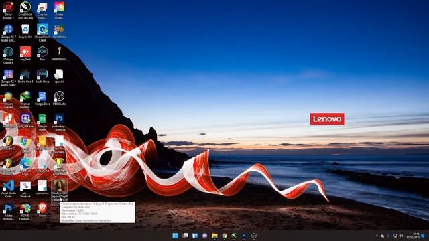This screenshot has width=429, height=241.
Task: Open OBS Studio from the taskbar
Action: click(254, 236)
